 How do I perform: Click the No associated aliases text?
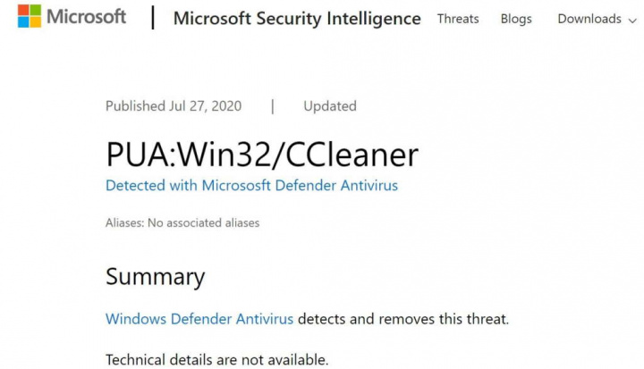point(203,222)
